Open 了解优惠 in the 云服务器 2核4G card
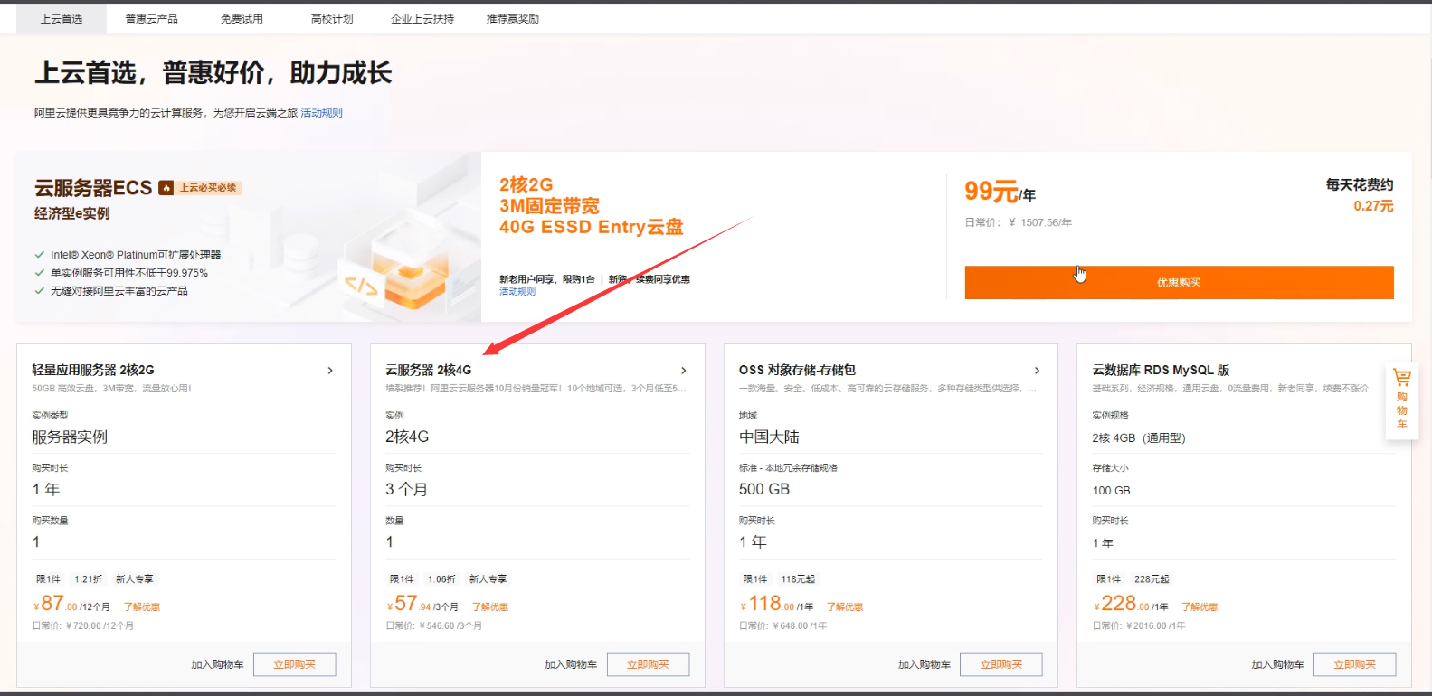This screenshot has height=696, width=1432. pos(490,607)
